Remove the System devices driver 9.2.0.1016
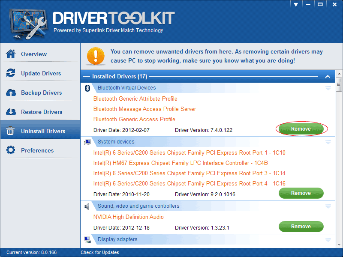 coord(301,193)
